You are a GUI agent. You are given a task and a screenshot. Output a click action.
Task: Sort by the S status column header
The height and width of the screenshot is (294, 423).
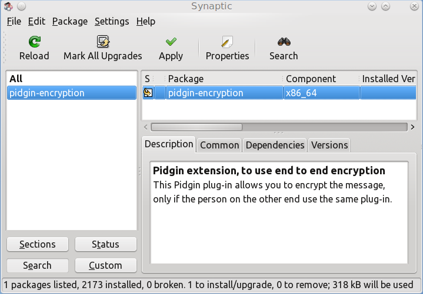[x=147, y=79]
